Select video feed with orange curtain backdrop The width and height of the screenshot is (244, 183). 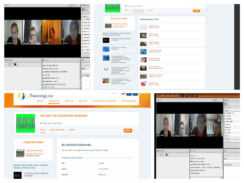coord(52,32)
